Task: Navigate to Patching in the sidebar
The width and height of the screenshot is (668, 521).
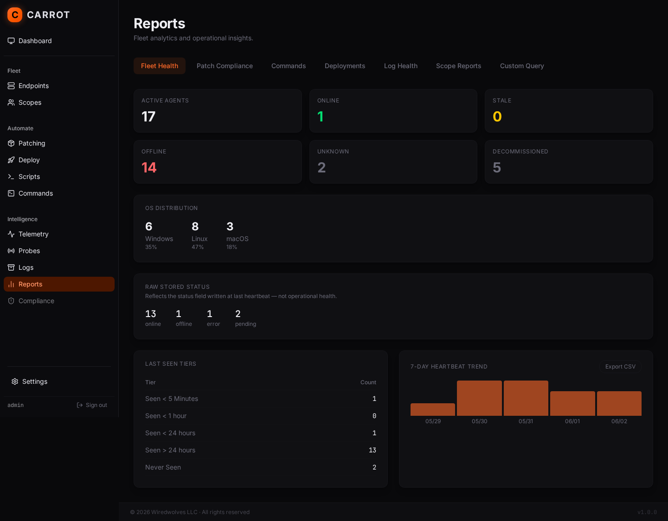Action: click(x=59, y=143)
